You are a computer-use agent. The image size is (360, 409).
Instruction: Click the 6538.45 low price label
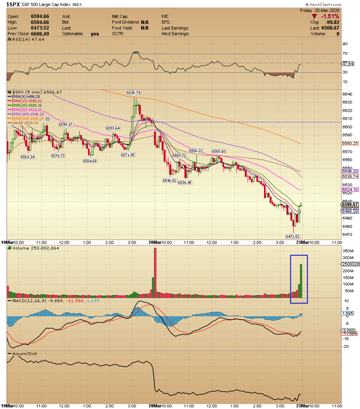point(185,183)
